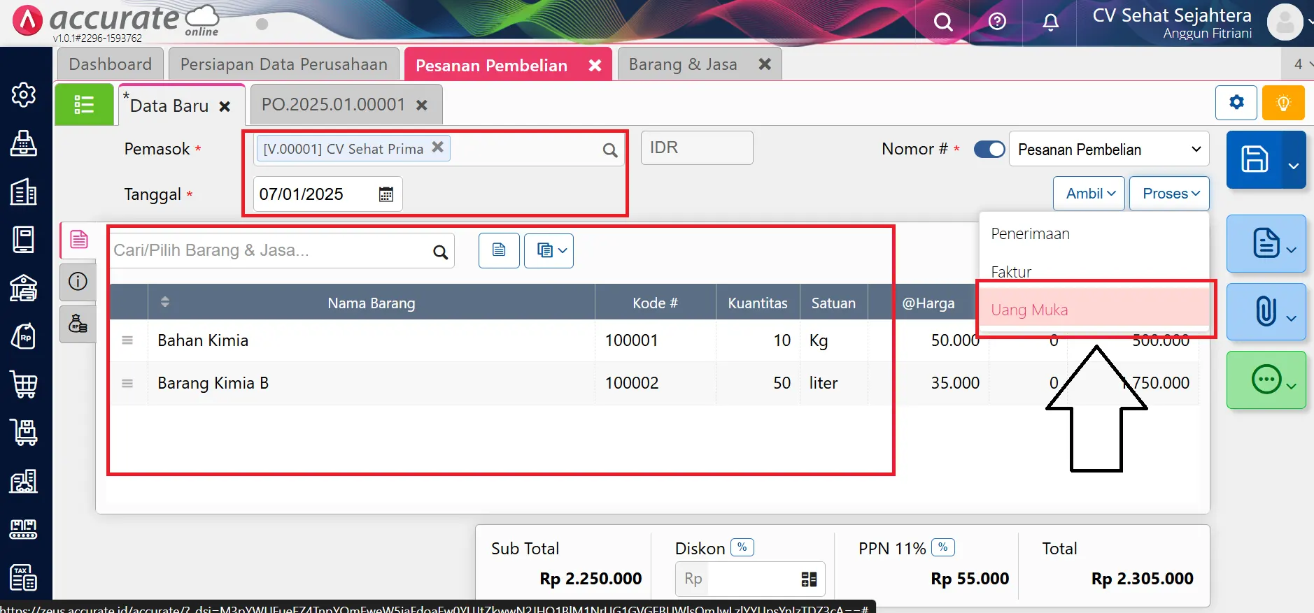Open tax report module in sidebar
Image resolution: width=1314 pixels, height=613 pixels.
click(x=24, y=577)
